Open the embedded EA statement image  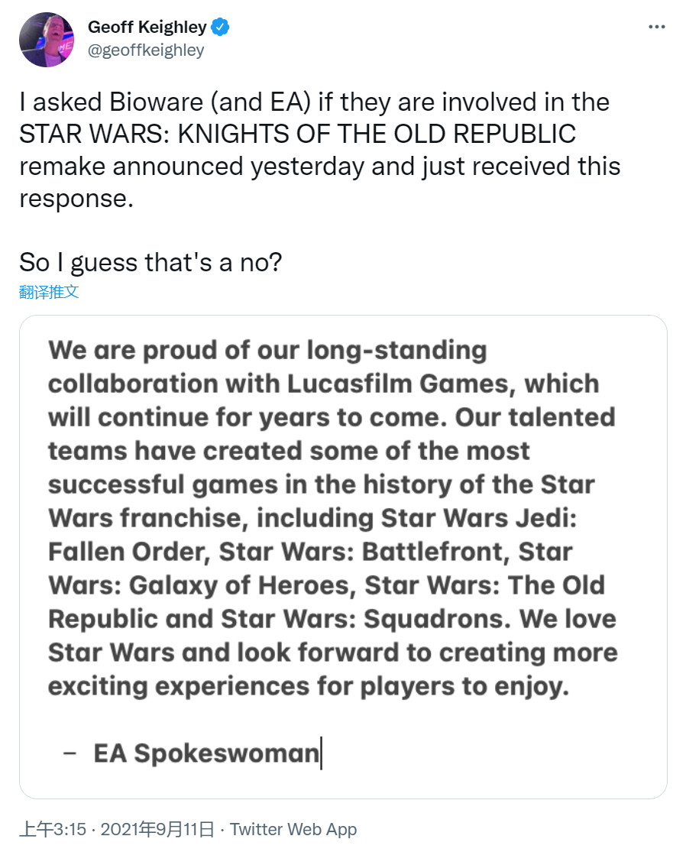(x=343, y=556)
